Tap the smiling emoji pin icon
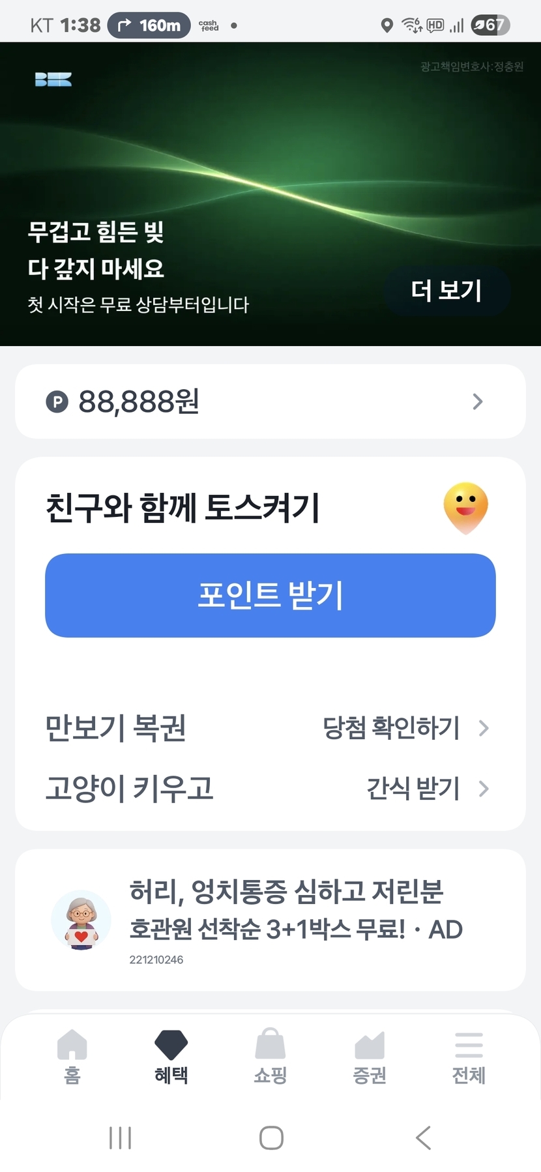Image resolution: width=541 pixels, height=1172 pixels. coord(465,508)
